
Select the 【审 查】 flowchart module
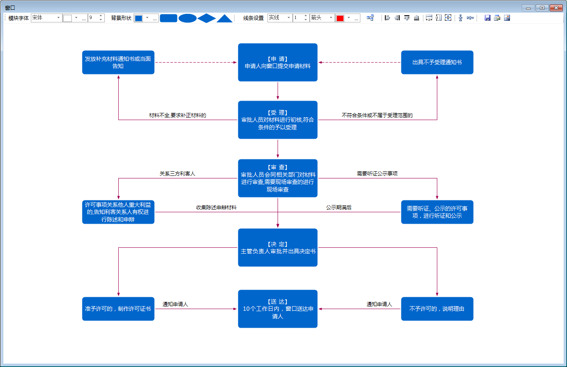point(278,178)
